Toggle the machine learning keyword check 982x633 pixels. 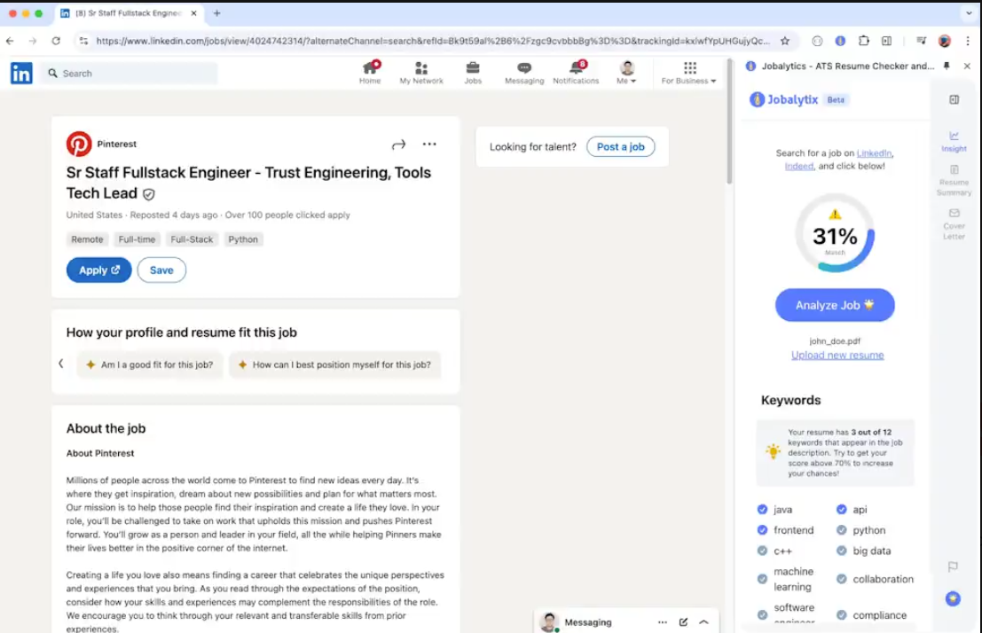click(762, 579)
